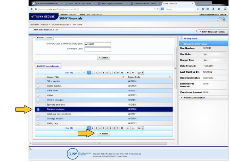The image size is (230, 162).
Task: Select the Mailer tubes radio button
Action: pos(38,91)
